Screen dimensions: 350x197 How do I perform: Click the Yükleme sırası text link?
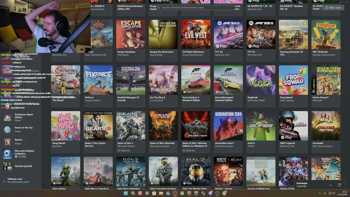tap(15, 179)
